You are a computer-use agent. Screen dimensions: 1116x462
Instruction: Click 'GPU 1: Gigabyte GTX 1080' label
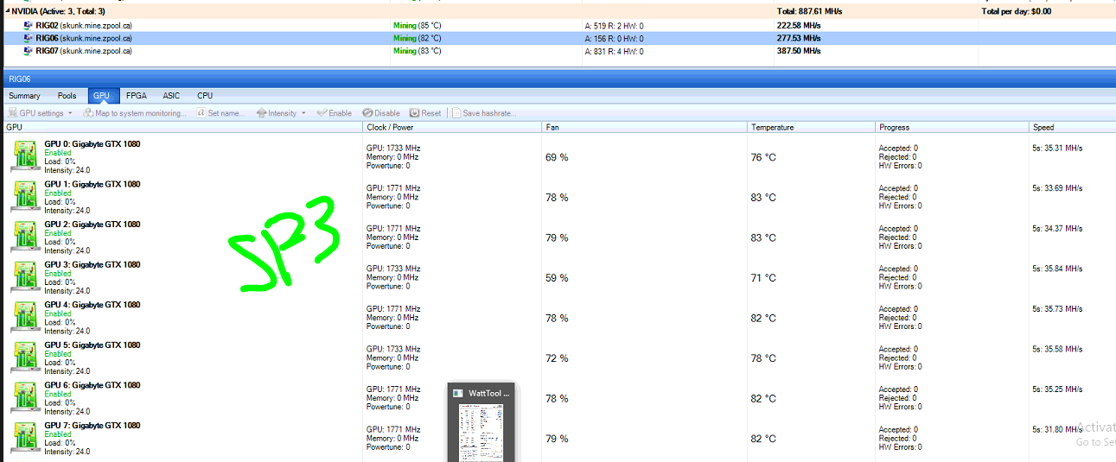click(92, 184)
